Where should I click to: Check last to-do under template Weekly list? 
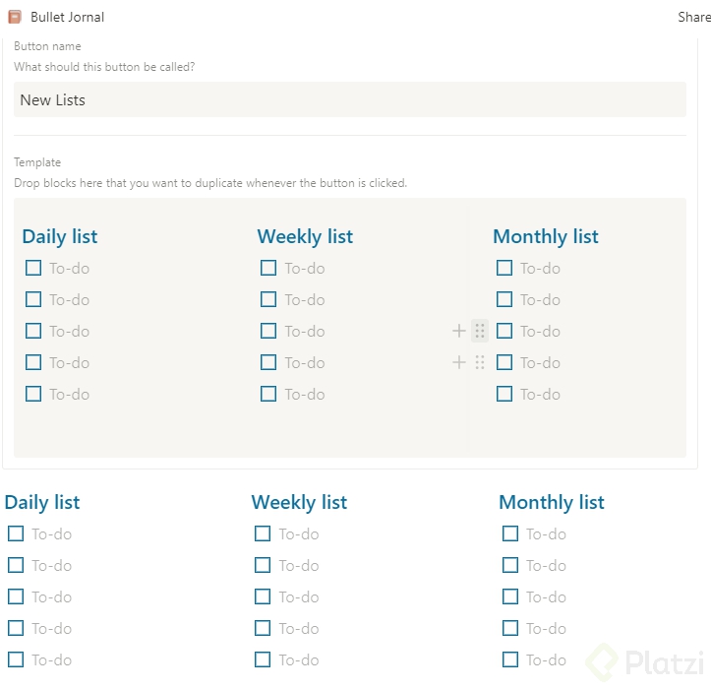coord(268,394)
